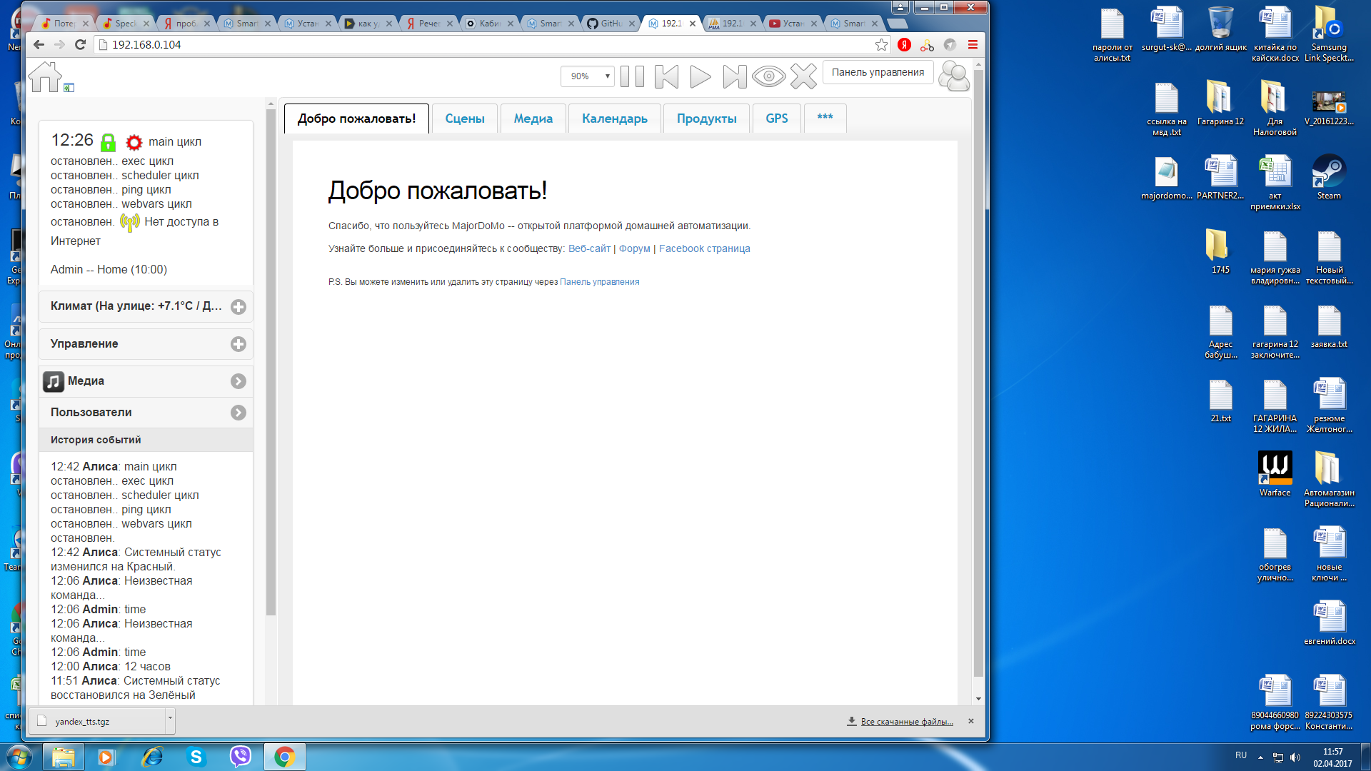Switch to the GPS tab
Viewport: 1371px width, 771px height.
coord(776,118)
